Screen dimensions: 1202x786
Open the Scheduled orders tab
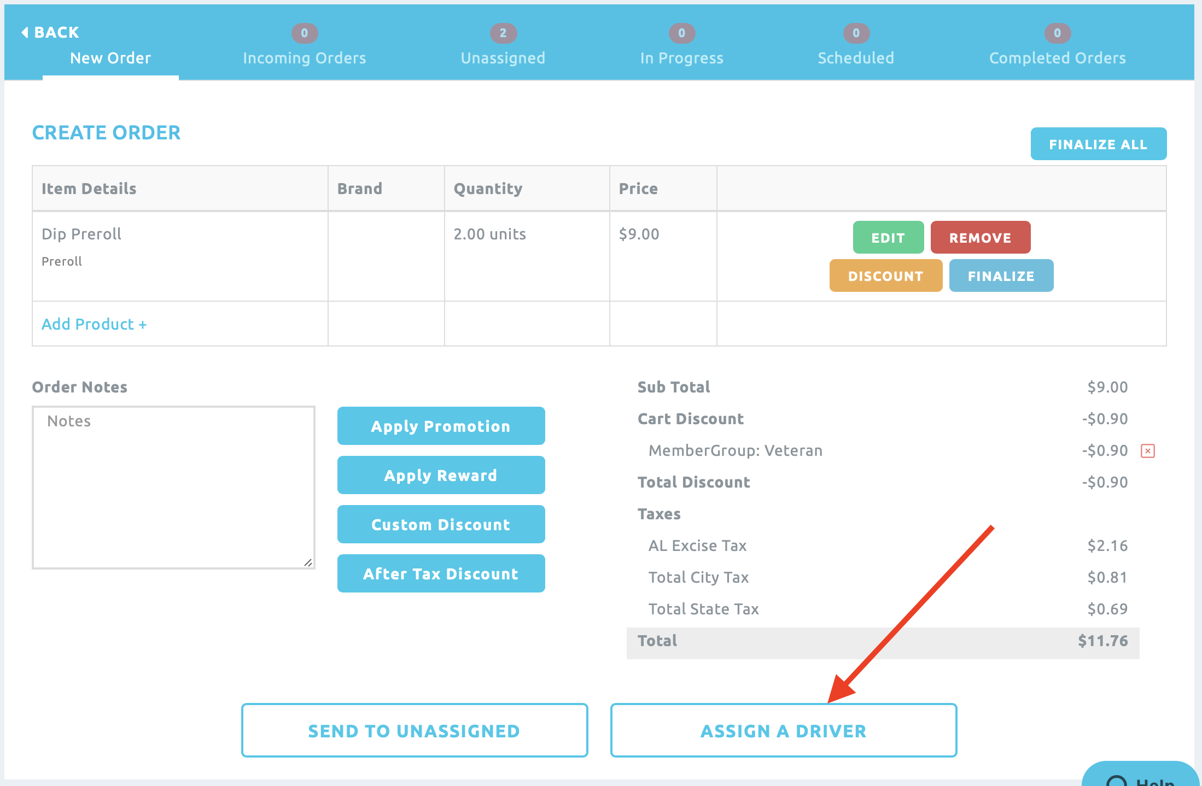click(855, 58)
